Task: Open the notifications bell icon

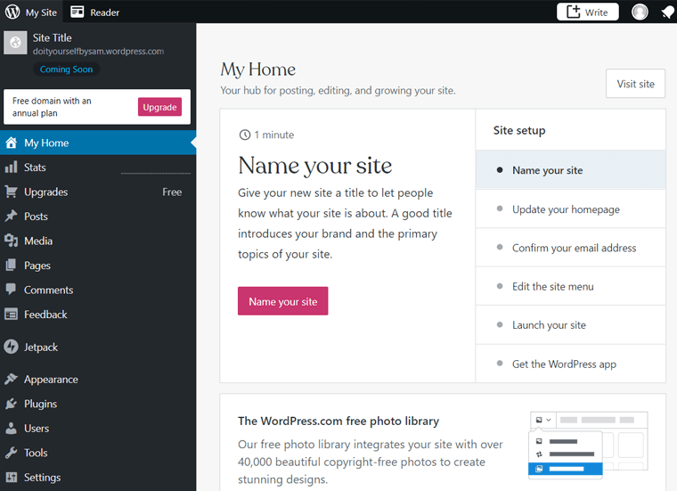Action: (666, 12)
